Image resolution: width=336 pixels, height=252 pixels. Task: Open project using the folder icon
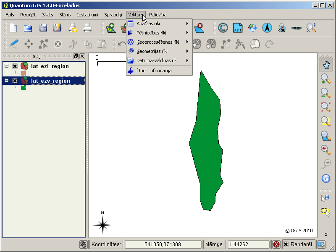28,28
